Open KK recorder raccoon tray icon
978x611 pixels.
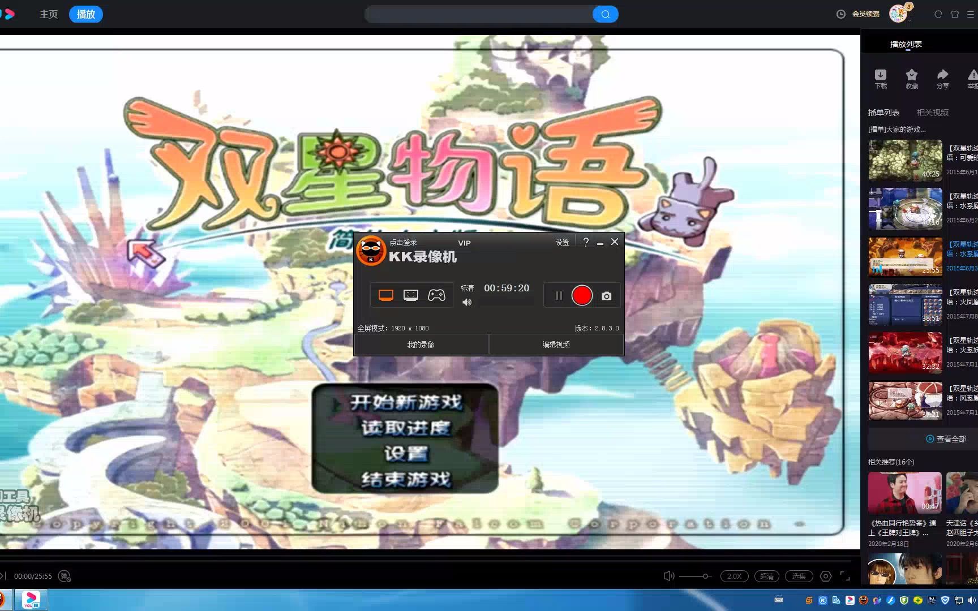click(864, 600)
